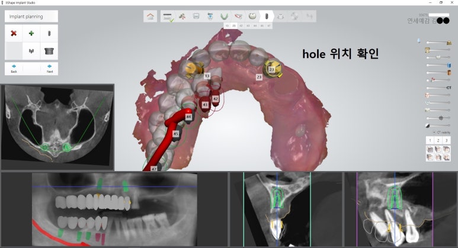Choose the top-left view cube preset
The height and width of the screenshot is (248, 458).
(x=430, y=150)
